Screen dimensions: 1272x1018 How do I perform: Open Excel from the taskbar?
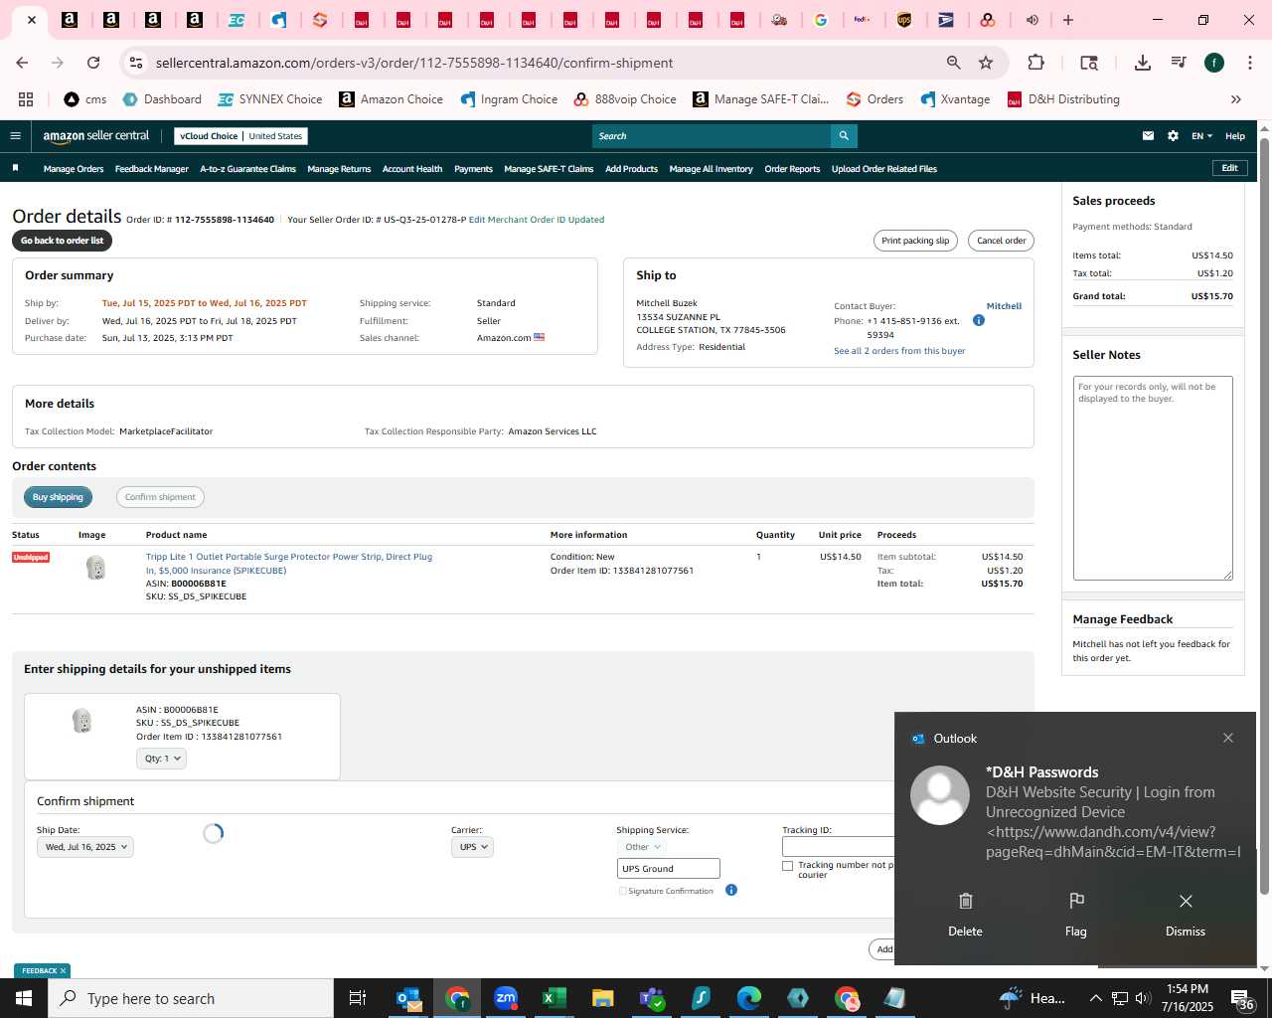pyautogui.click(x=555, y=998)
